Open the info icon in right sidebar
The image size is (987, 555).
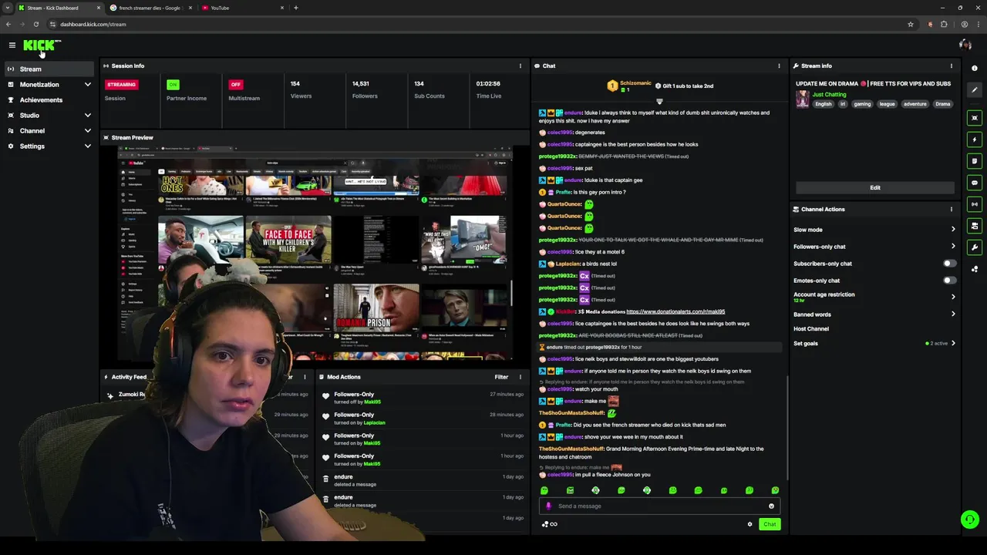coord(975,69)
